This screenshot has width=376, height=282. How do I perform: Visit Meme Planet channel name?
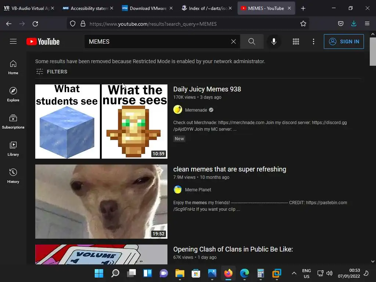click(x=198, y=190)
